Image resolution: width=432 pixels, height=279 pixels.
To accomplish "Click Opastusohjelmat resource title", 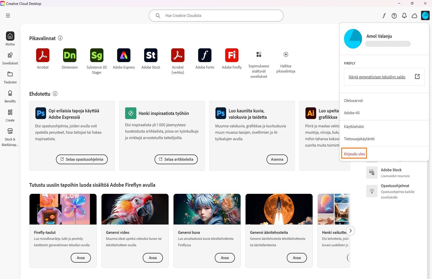I will (395, 186).
